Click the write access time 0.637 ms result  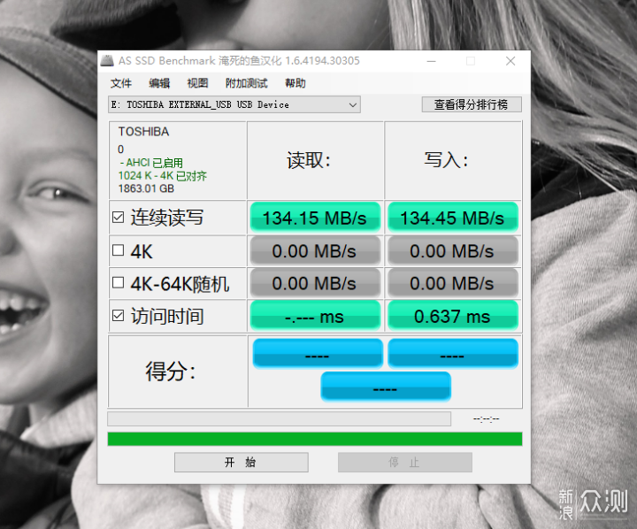coord(453,316)
